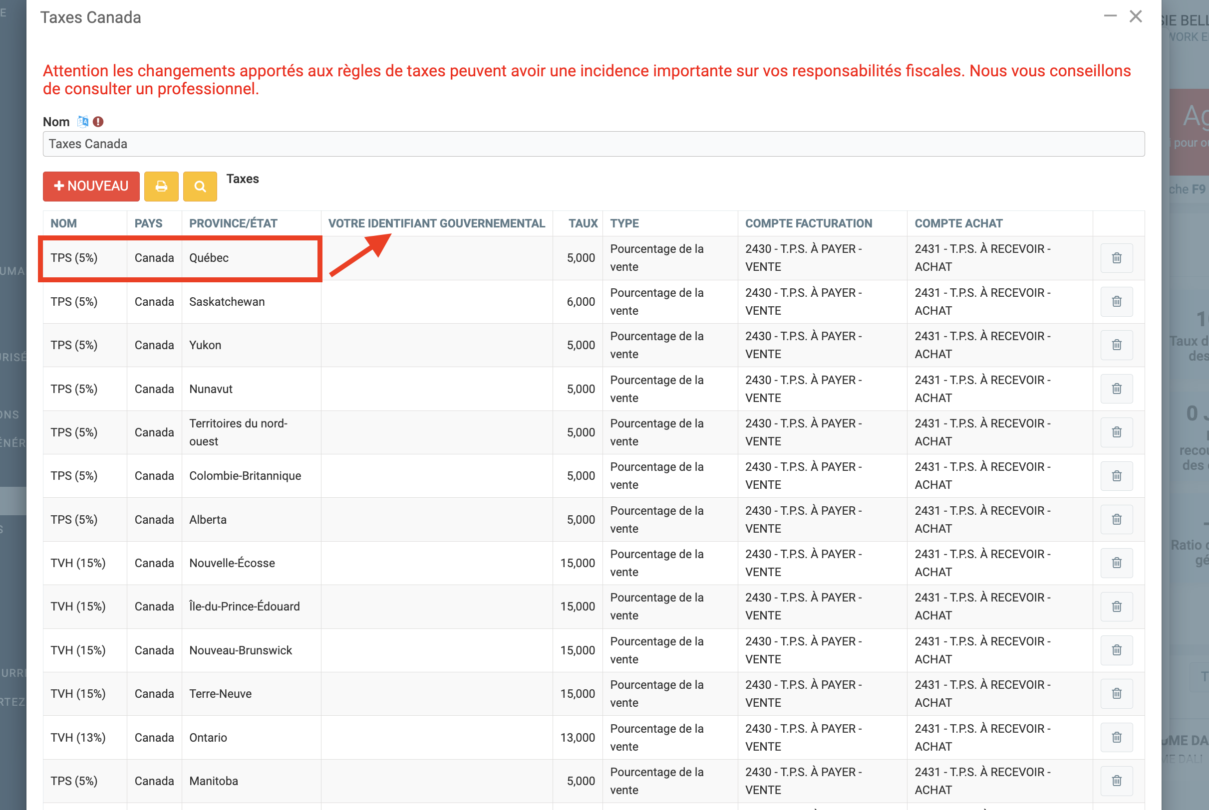This screenshot has height=810, width=1209.
Task: Click Québec's government identifier cell
Action: tap(437, 258)
